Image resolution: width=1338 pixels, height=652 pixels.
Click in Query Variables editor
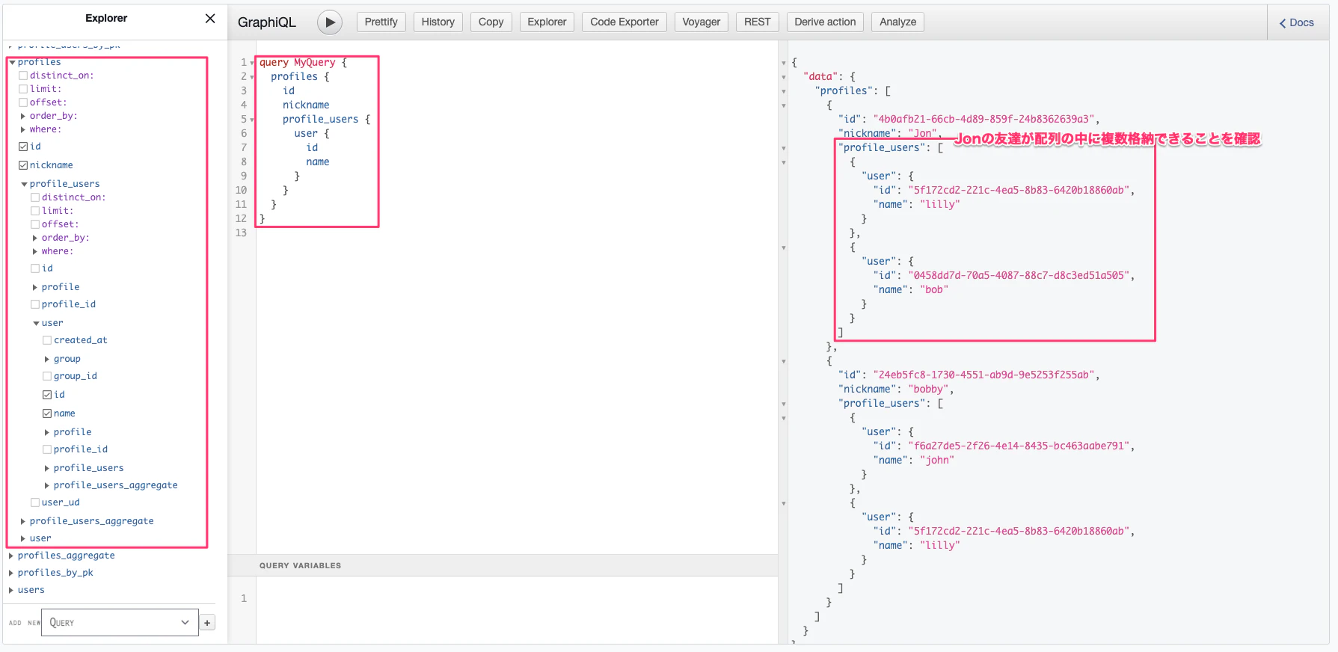(516, 609)
